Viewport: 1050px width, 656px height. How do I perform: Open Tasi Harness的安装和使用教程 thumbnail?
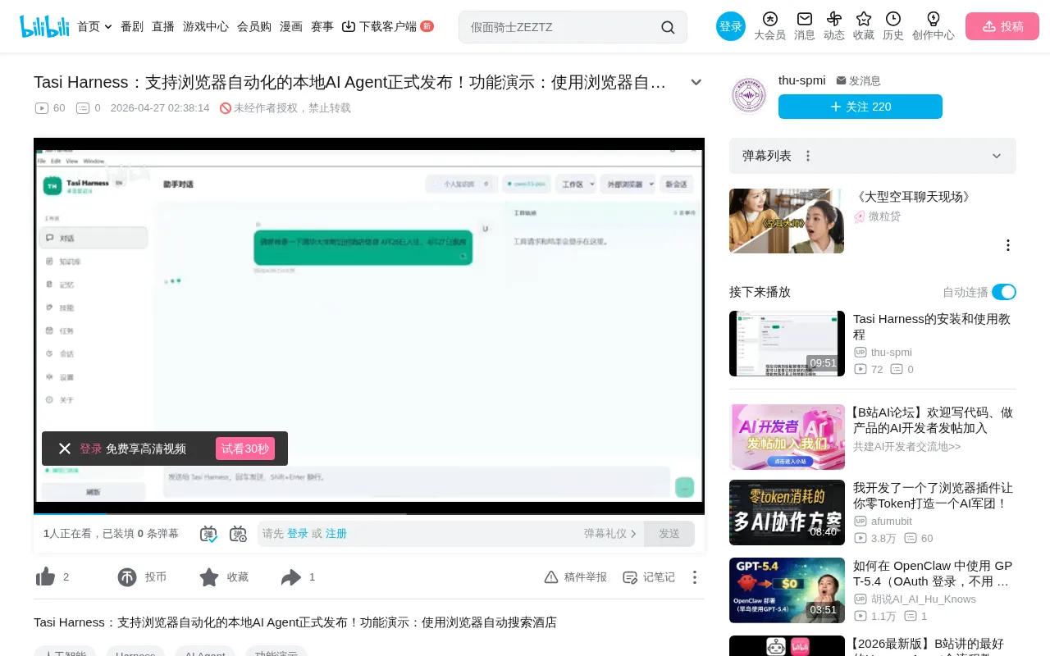(x=787, y=344)
